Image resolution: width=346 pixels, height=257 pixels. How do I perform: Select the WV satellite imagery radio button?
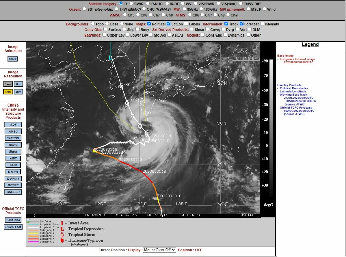(x=182, y=4)
